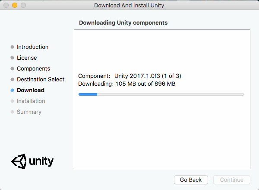Click the greyed-out Installation step label
Viewport: 259px width, 190px height.
(x=31, y=101)
